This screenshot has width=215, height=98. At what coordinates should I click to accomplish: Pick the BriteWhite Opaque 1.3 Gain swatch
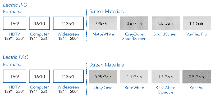pos(166,77)
